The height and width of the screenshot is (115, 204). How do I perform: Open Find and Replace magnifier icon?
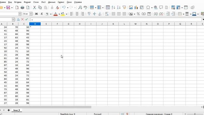pyautogui.click(x=80, y=7)
